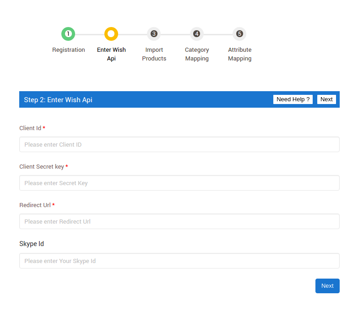Click the blue Next button at bottom
This screenshot has width=358, height=318.
click(327, 286)
